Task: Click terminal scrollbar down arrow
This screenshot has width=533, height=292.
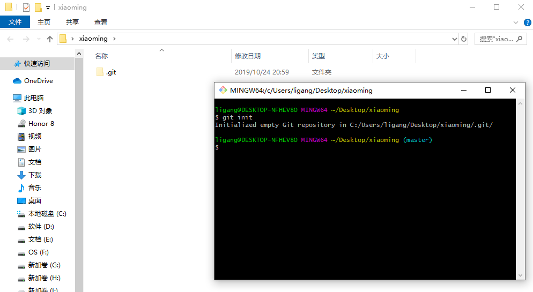Action: point(521,275)
